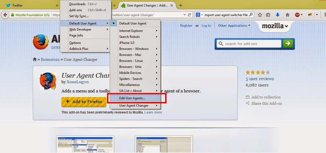
Task: Click the bug-shaped extension toolbar icon
Action: coord(310,15)
